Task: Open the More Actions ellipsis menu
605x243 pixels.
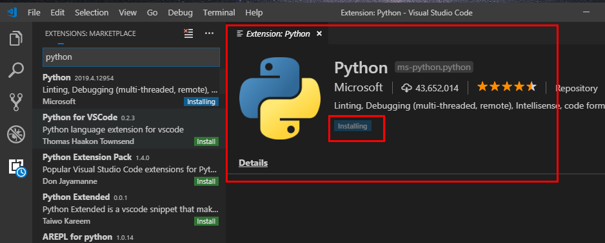Action: click(209, 33)
